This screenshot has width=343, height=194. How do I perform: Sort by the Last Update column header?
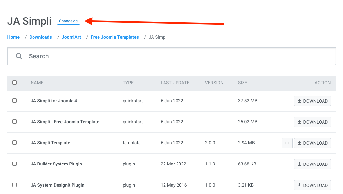coord(175,83)
